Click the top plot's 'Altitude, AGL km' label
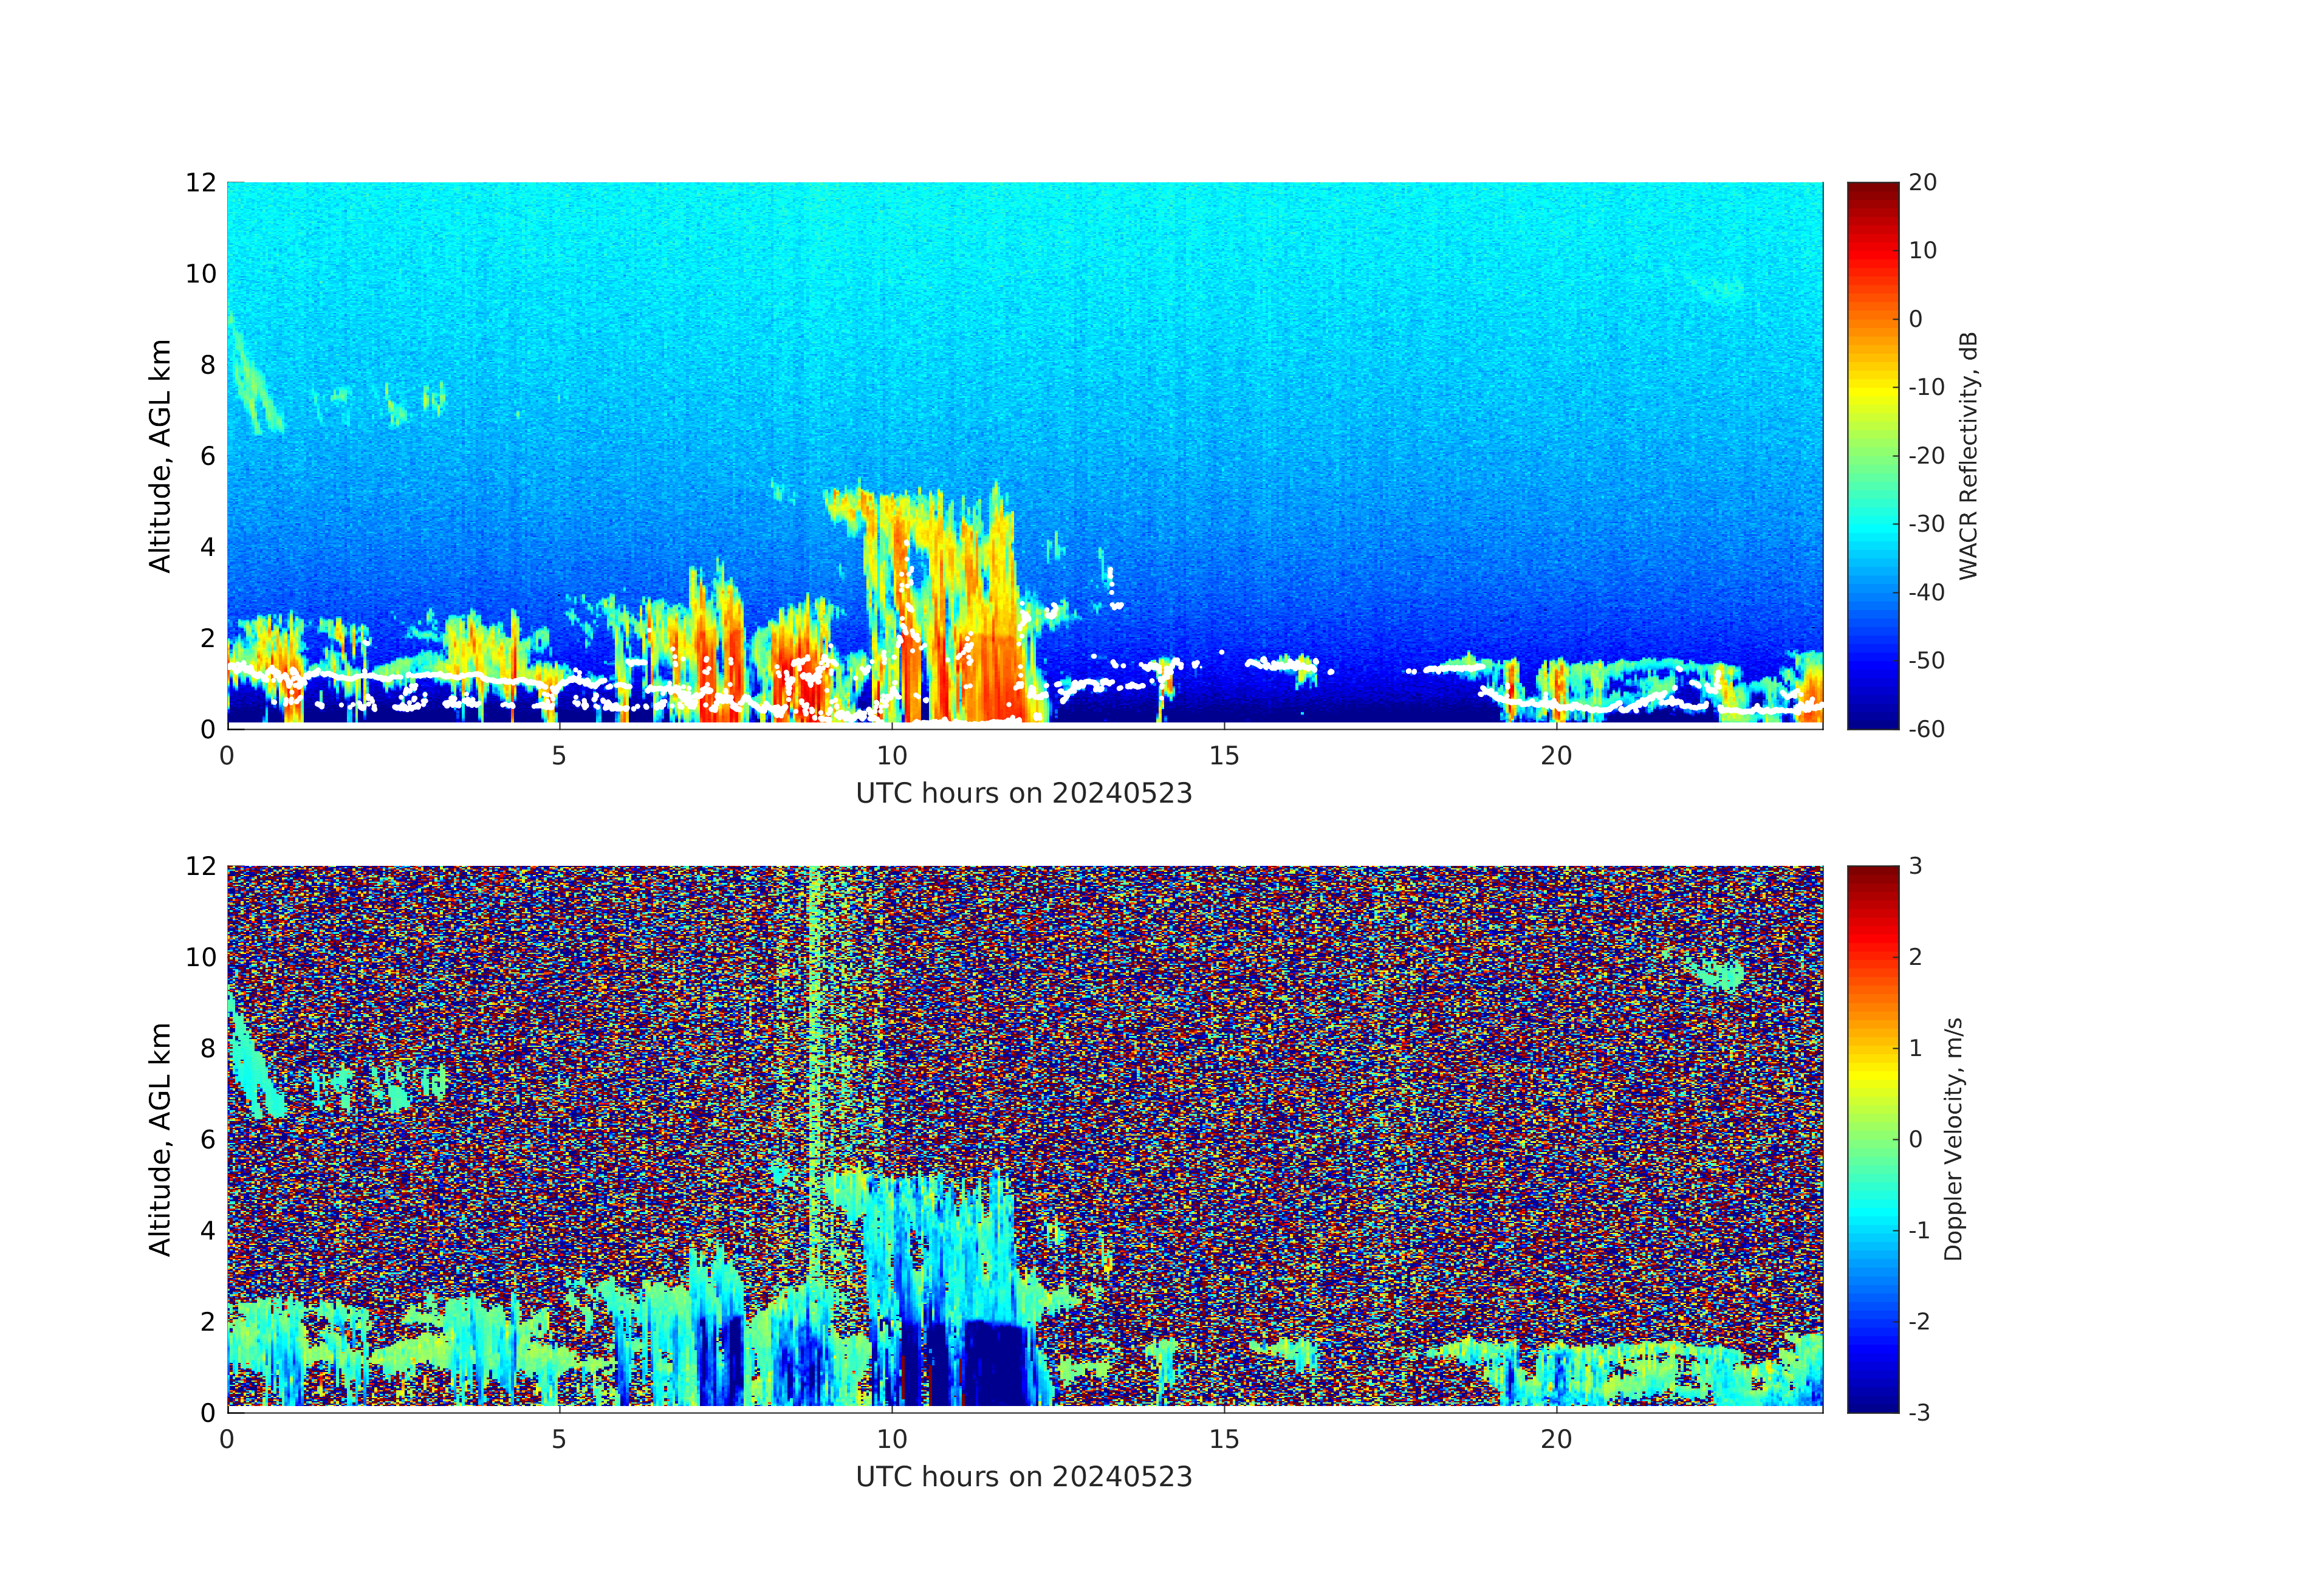 (160, 455)
